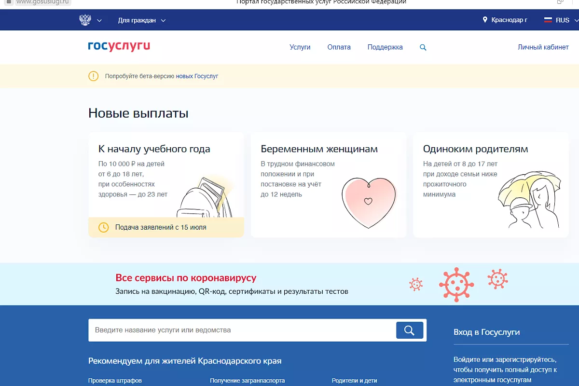Open the Оплата menu item
Viewport: 579px width, 386px height.
(339, 47)
